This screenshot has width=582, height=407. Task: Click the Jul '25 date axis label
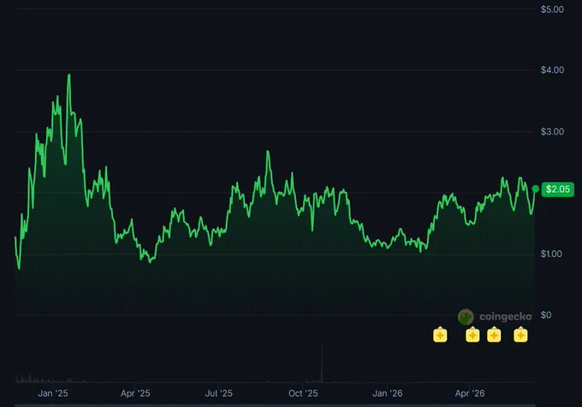218,393
